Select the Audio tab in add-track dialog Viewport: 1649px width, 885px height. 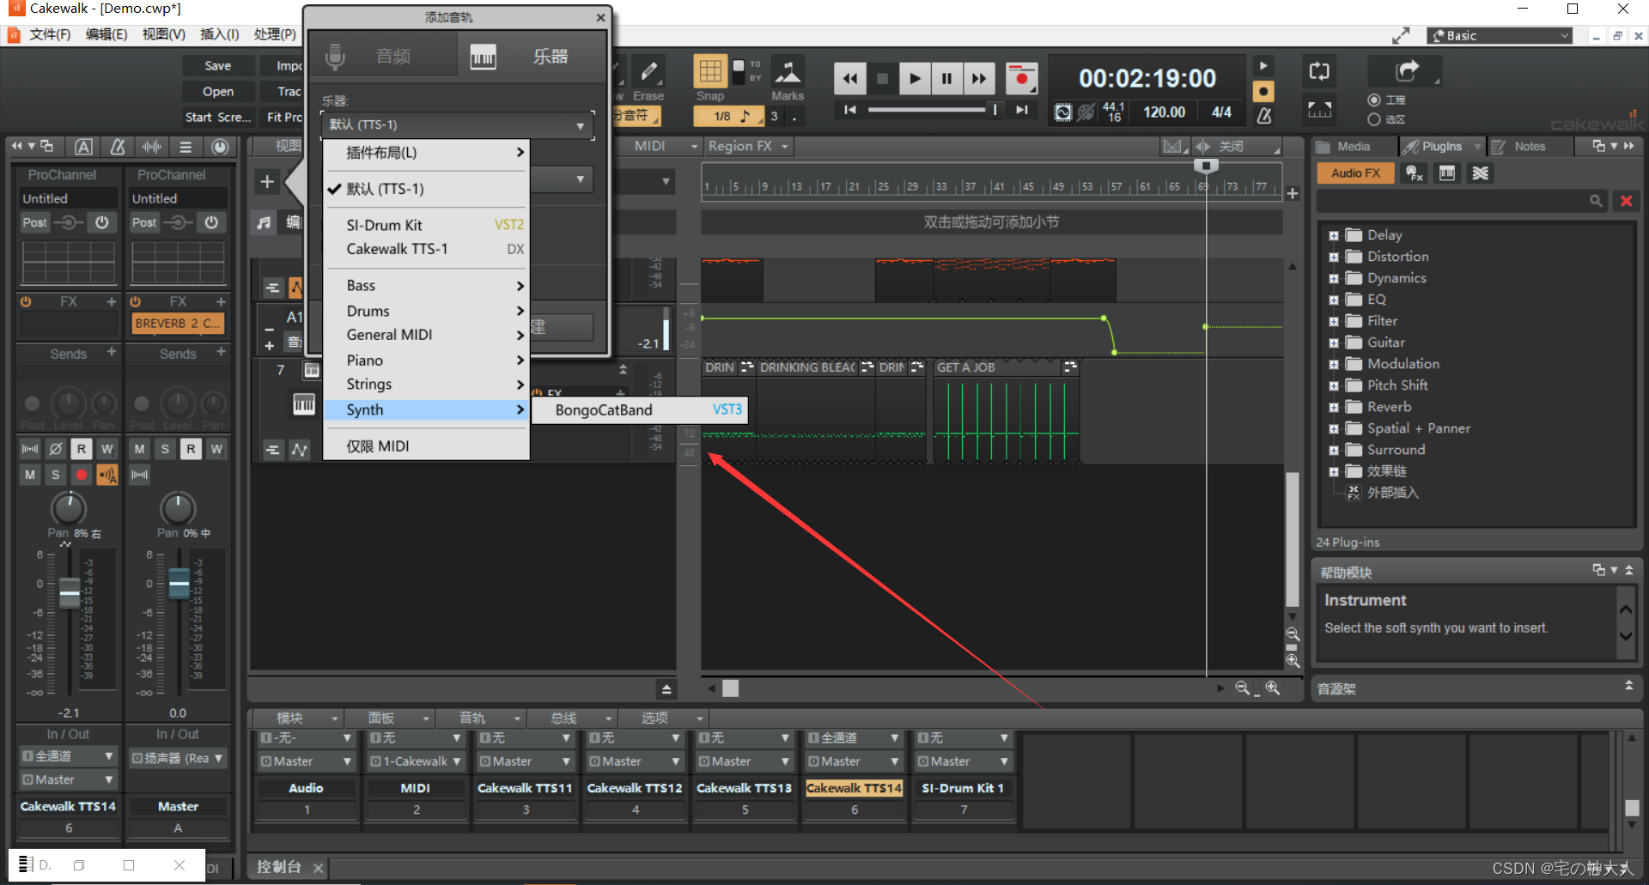(382, 57)
